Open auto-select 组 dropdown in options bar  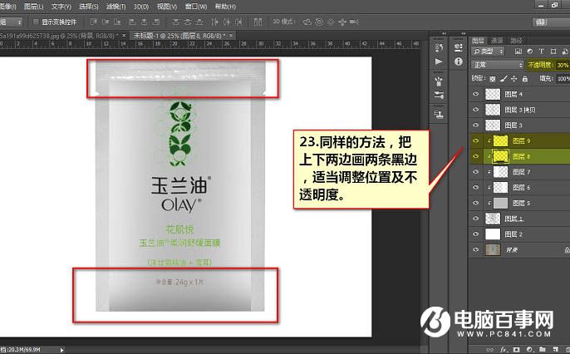tap(11, 22)
